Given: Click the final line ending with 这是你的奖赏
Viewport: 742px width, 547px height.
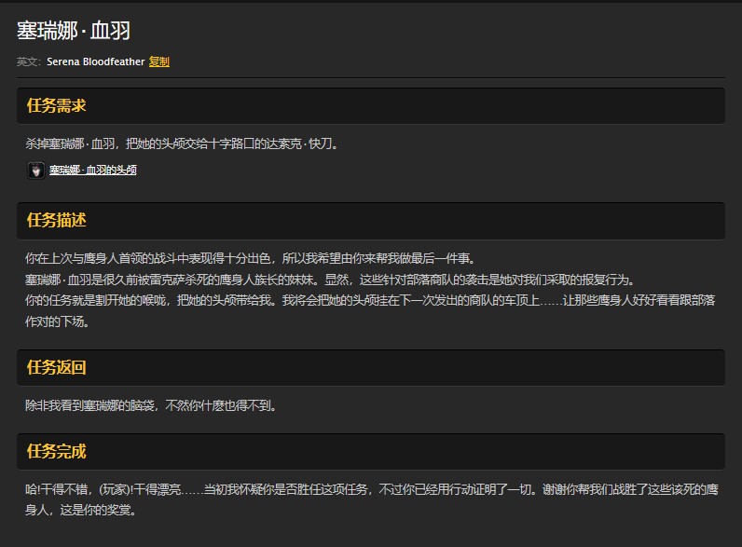Looking at the screenshot, I should (87, 510).
